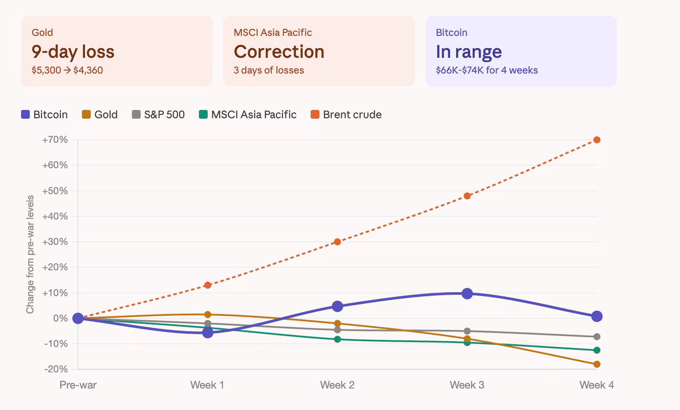
Task: Select Brent crude Week 2 data point
Action: click(337, 242)
